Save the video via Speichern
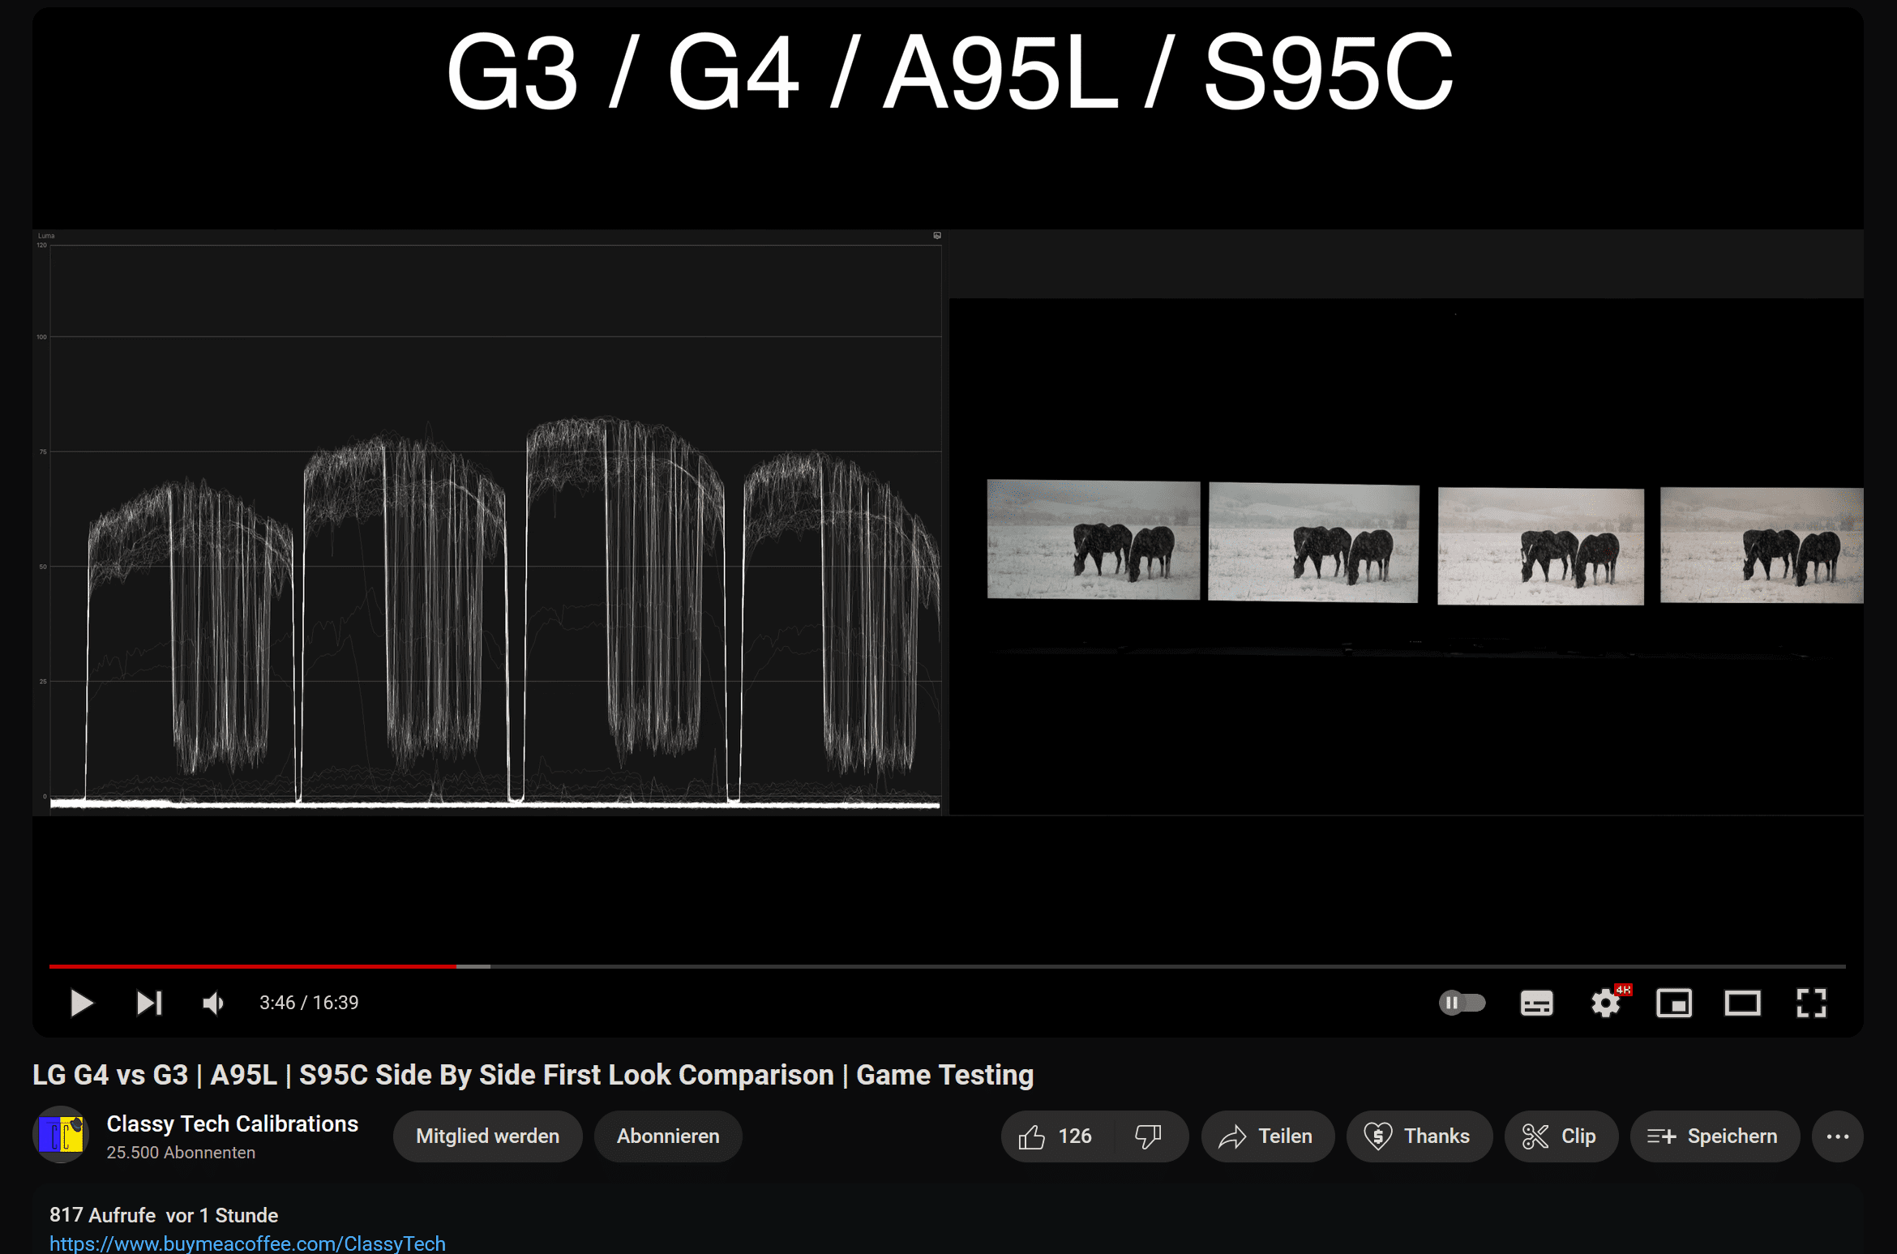Screen dimensions: 1897x1254 (x=1714, y=1136)
